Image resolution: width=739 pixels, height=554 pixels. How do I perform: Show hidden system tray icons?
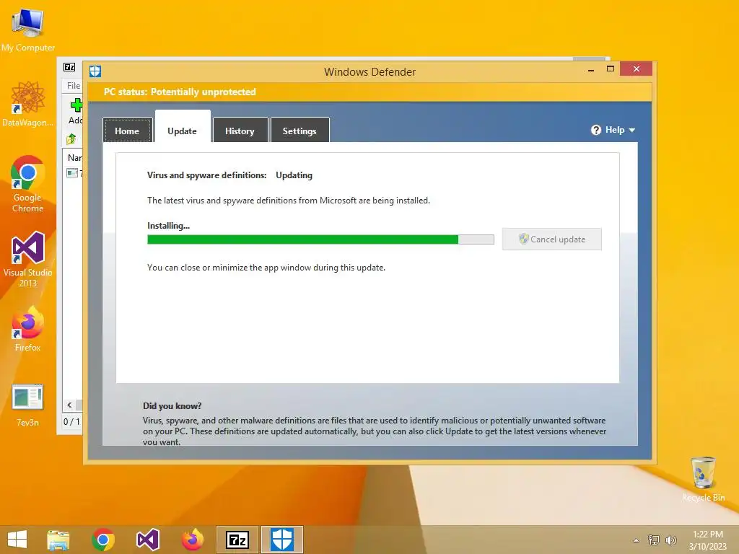(x=637, y=540)
